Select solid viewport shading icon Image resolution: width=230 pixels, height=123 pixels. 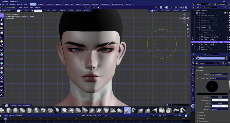(181, 7)
